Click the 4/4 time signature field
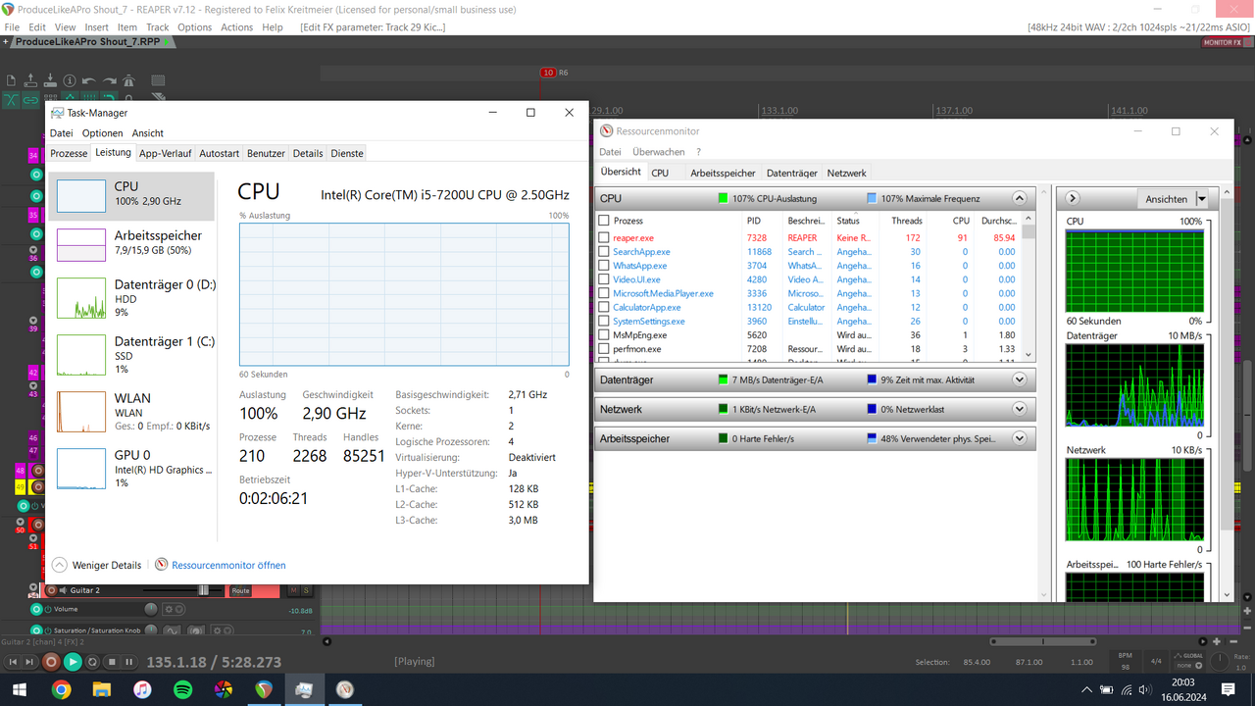The image size is (1255, 706). click(1155, 661)
